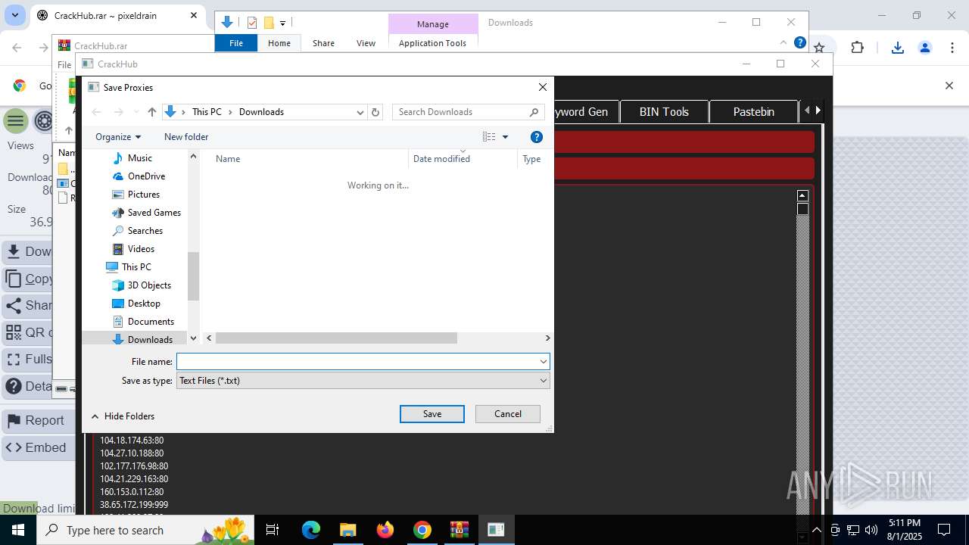Screen dimensions: 969x545
Task: Click the dialog Help question mark icon
Action: pos(537,137)
